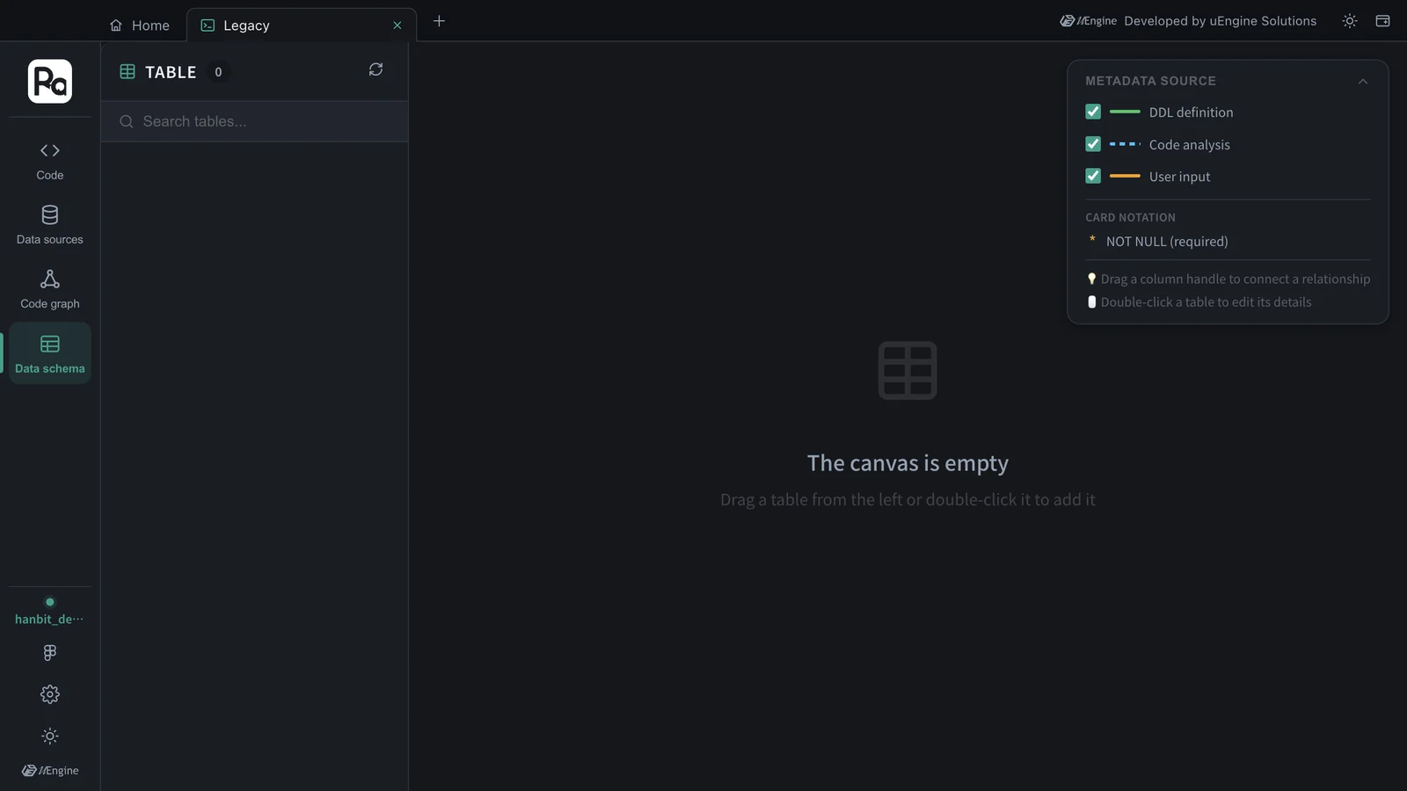Collapse the Metadata Source panel
The image size is (1407, 791).
(1363, 81)
